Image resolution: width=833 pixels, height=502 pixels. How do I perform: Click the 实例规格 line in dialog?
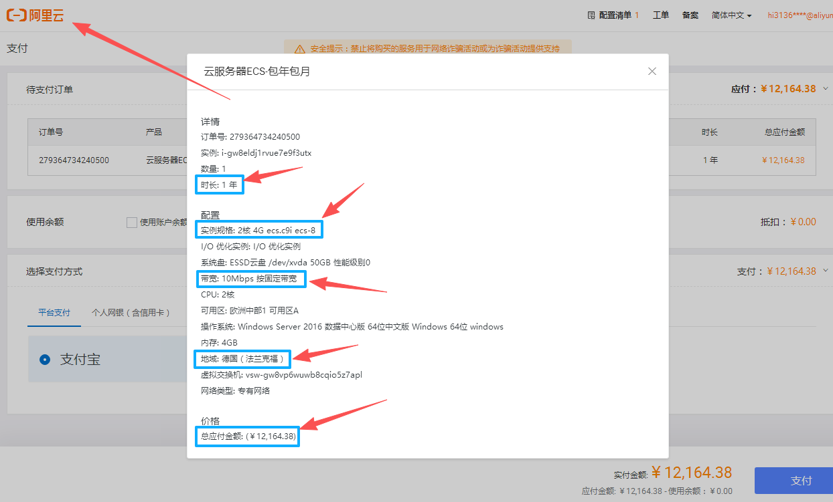[258, 231]
